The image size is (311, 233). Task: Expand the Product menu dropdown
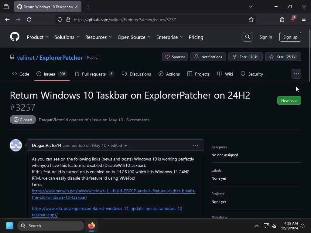click(x=38, y=37)
